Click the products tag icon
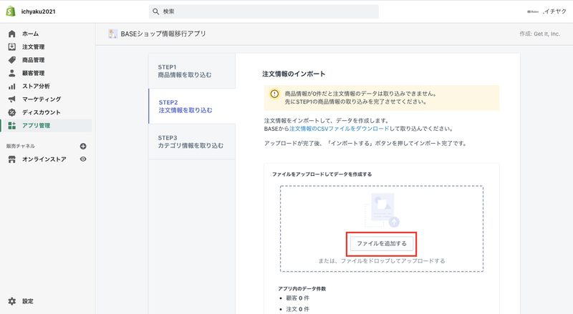 (11, 60)
